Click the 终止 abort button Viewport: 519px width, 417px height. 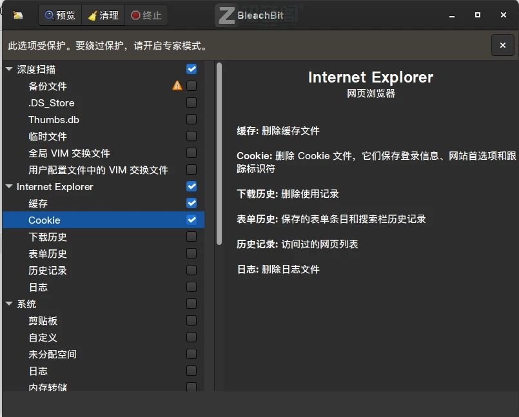pos(146,15)
